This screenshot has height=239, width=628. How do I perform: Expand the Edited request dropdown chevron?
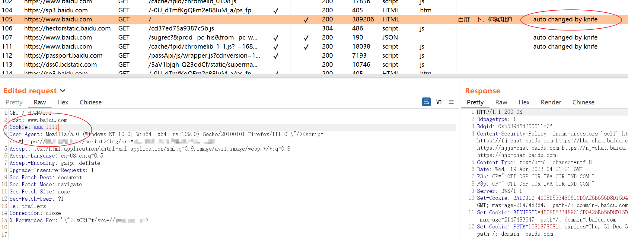63,91
